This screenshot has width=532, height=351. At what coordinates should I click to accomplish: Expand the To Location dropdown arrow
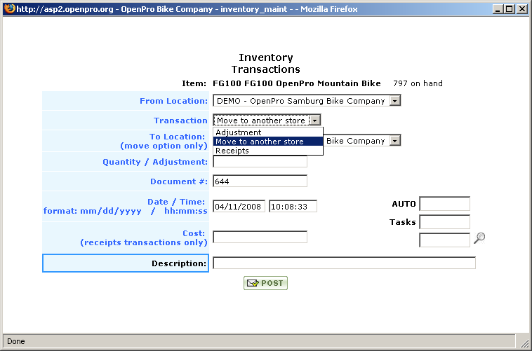click(x=395, y=141)
